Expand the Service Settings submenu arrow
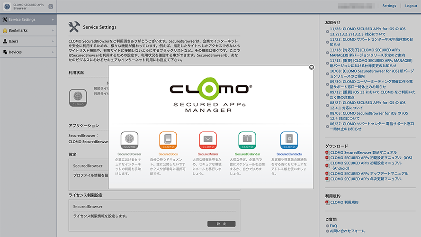The width and height of the screenshot is (421, 237). click(53, 19)
